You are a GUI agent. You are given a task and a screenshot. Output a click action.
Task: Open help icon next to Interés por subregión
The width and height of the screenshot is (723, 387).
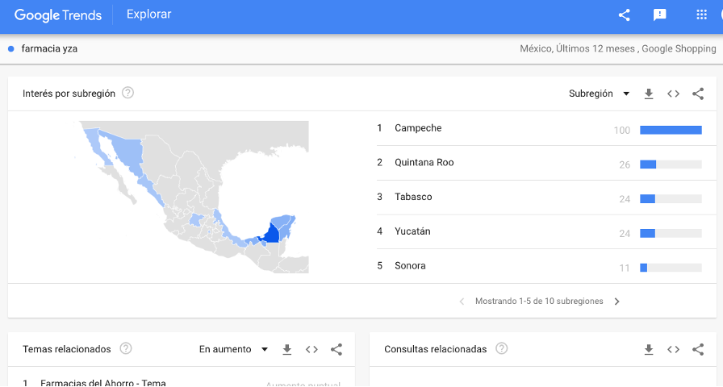[127, 93]
